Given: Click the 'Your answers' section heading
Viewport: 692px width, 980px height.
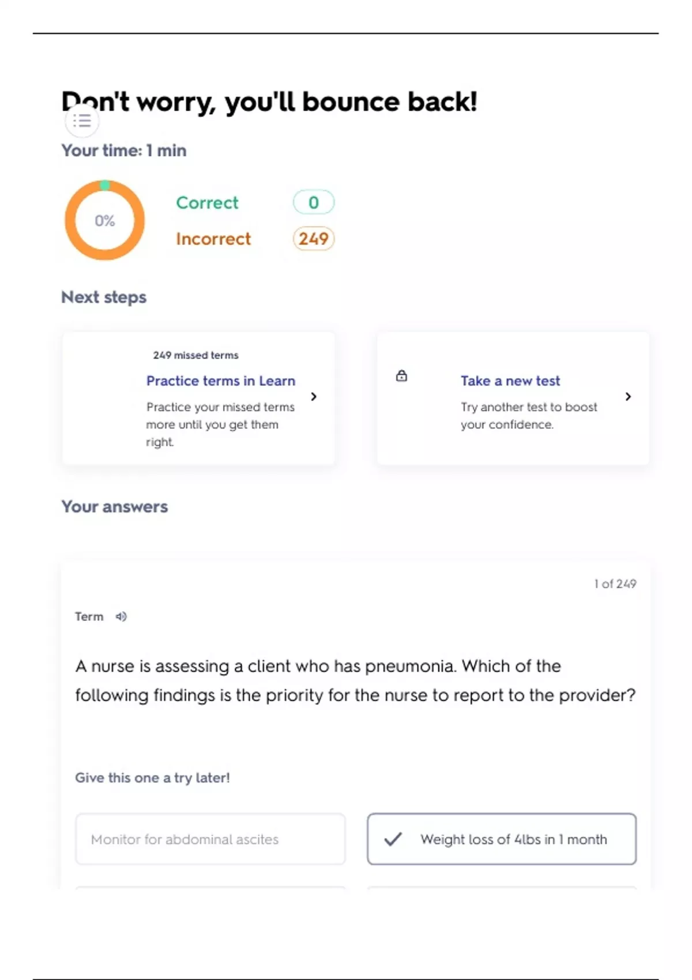Looking at the screenshot, I should [x=115, y=507].
